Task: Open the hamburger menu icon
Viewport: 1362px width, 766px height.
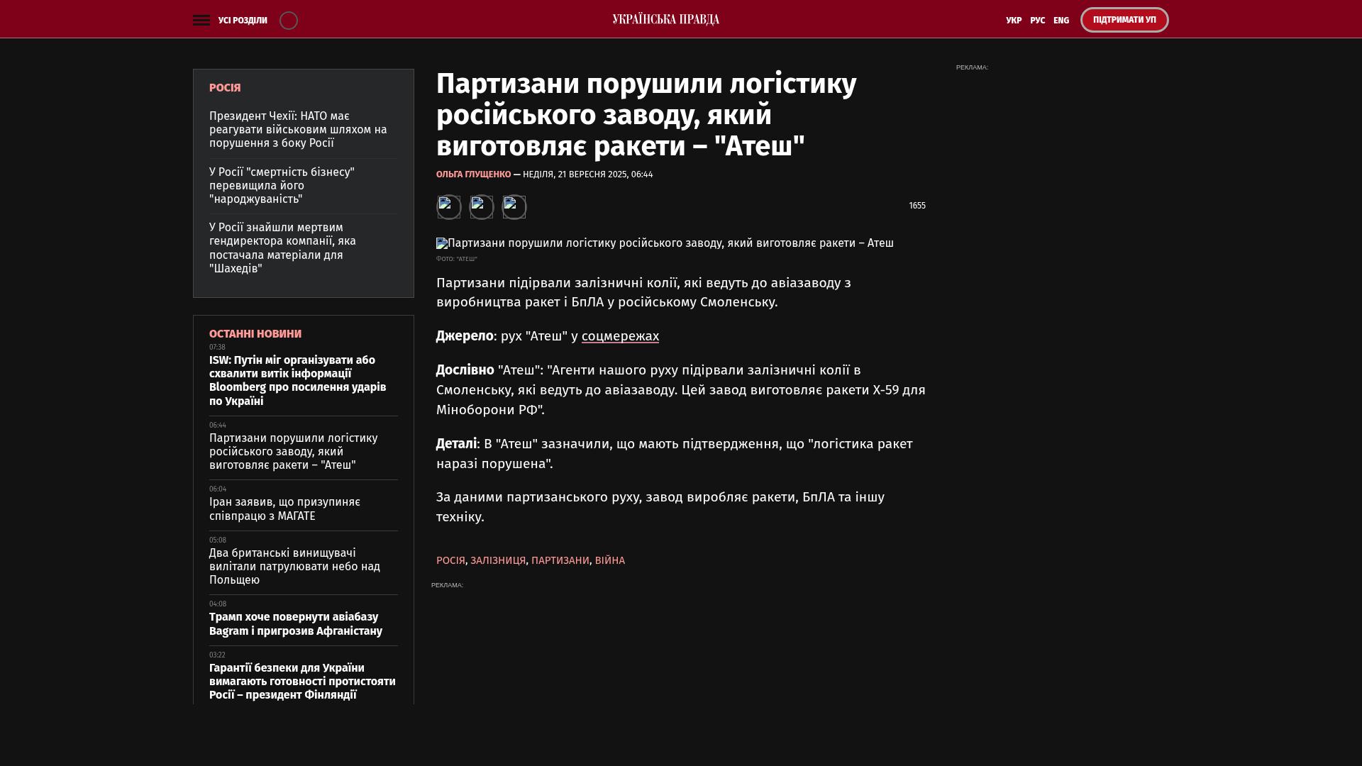Action: [x=201, y=21]
